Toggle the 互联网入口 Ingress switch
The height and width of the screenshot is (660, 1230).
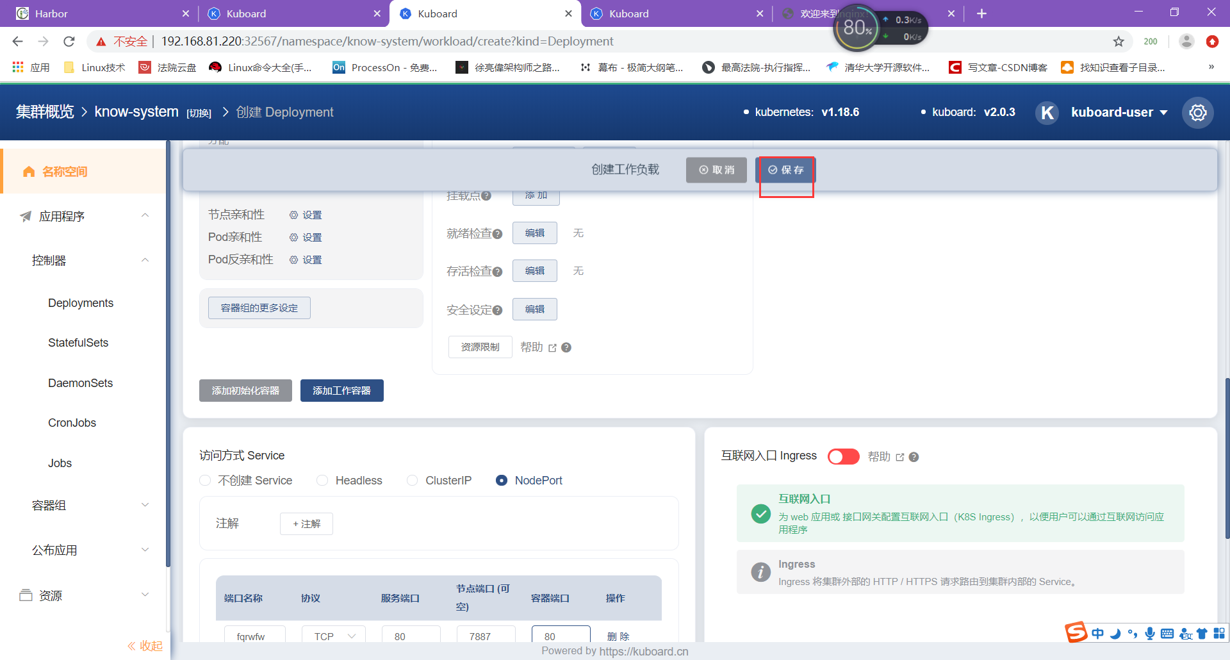(x=843, y=456)
